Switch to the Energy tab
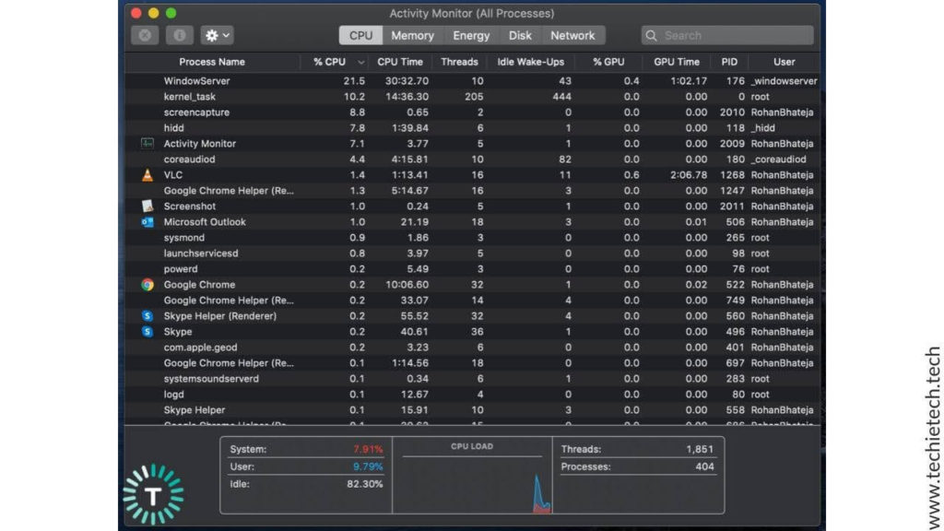This screenshot has width=944, height=531. (471, 35)
